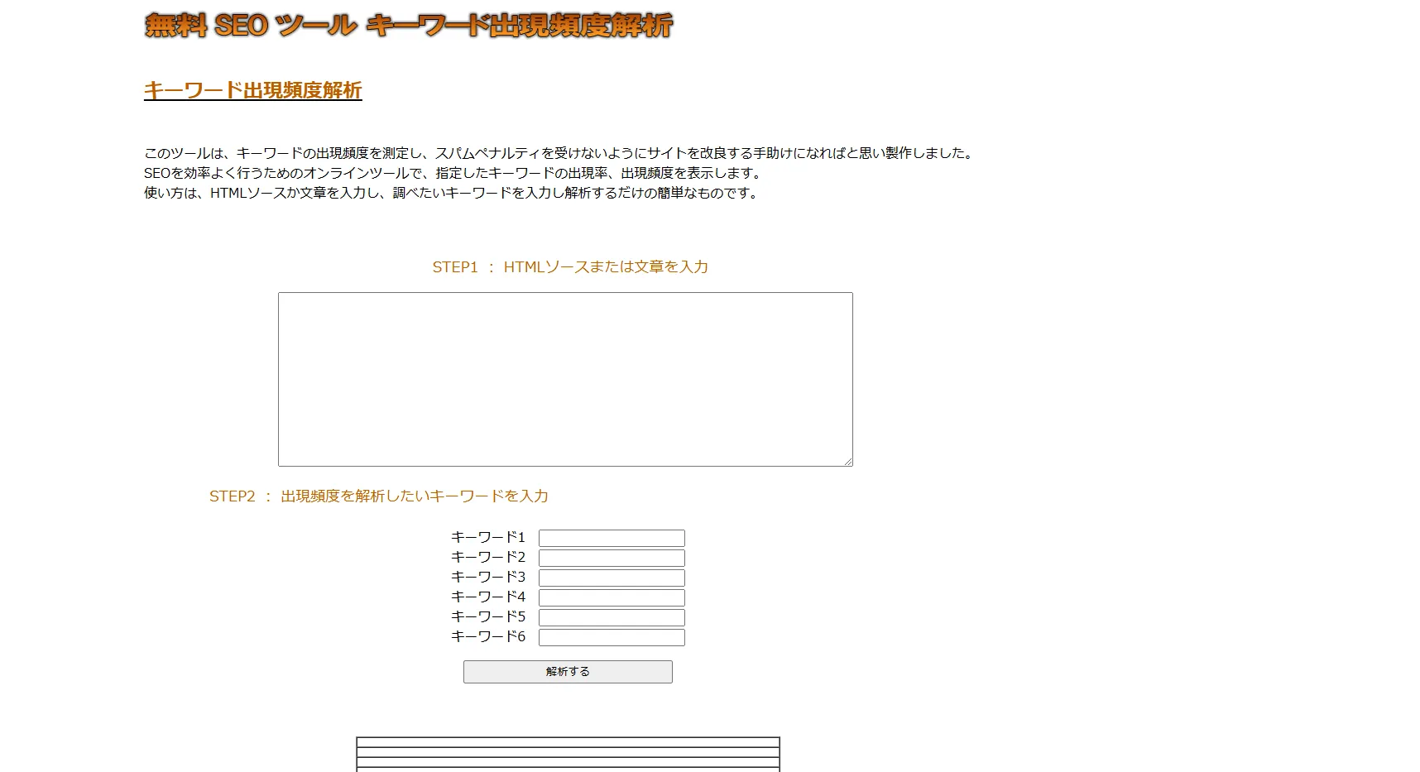Click the キーワード5 input field

point(612,617)
